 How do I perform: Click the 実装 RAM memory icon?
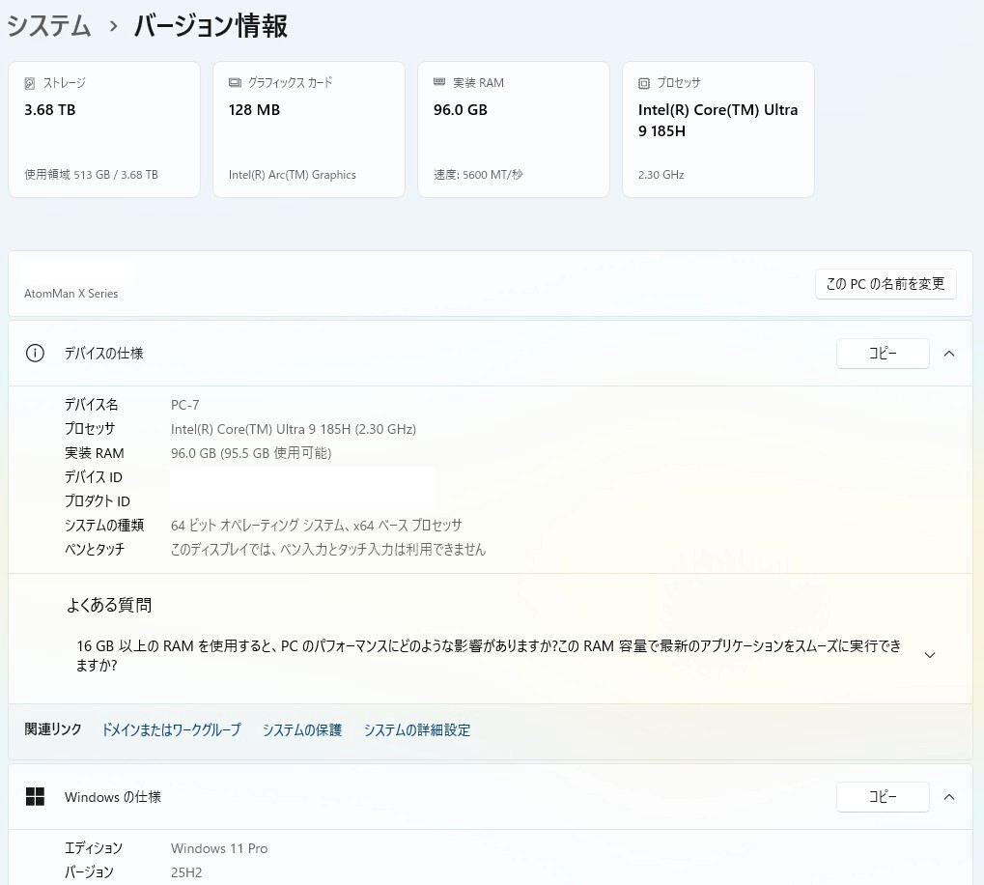click(x=439, y=83)
